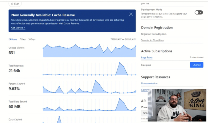Close the Cache Reserve banner
Viewport: 213px width, 132px height.
[x=131, y=14]
